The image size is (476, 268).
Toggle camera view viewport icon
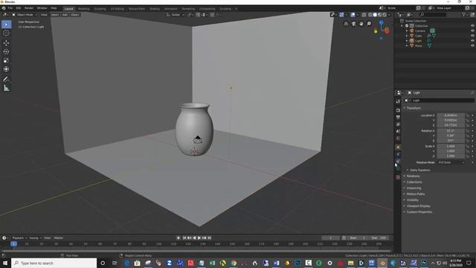coord(354,24)
